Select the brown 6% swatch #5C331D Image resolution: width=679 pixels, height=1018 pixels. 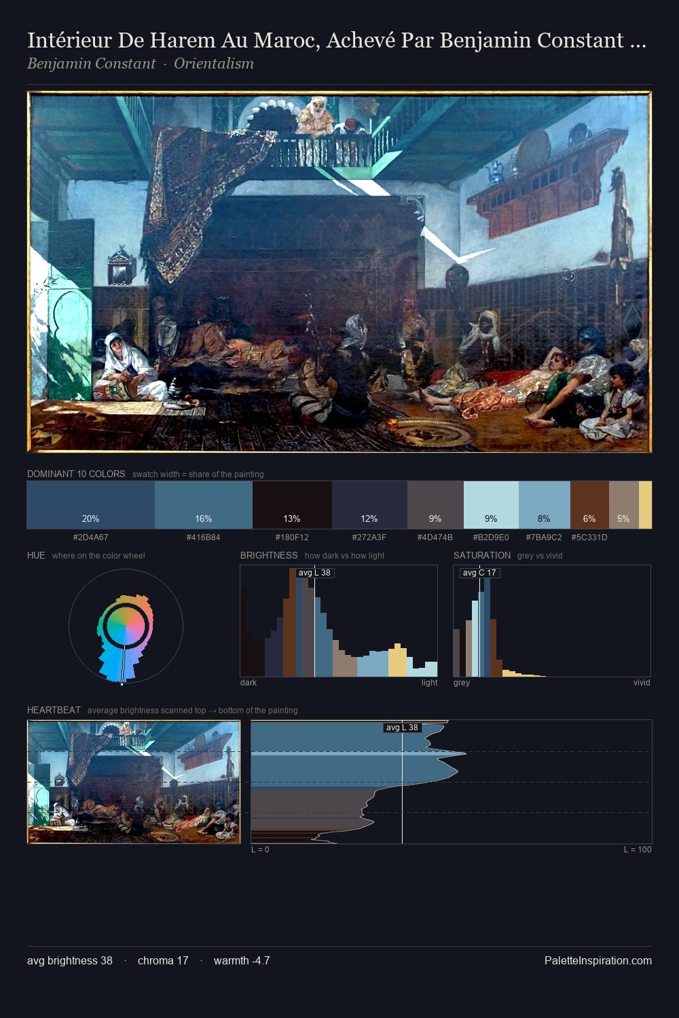[x=589, y=505]
